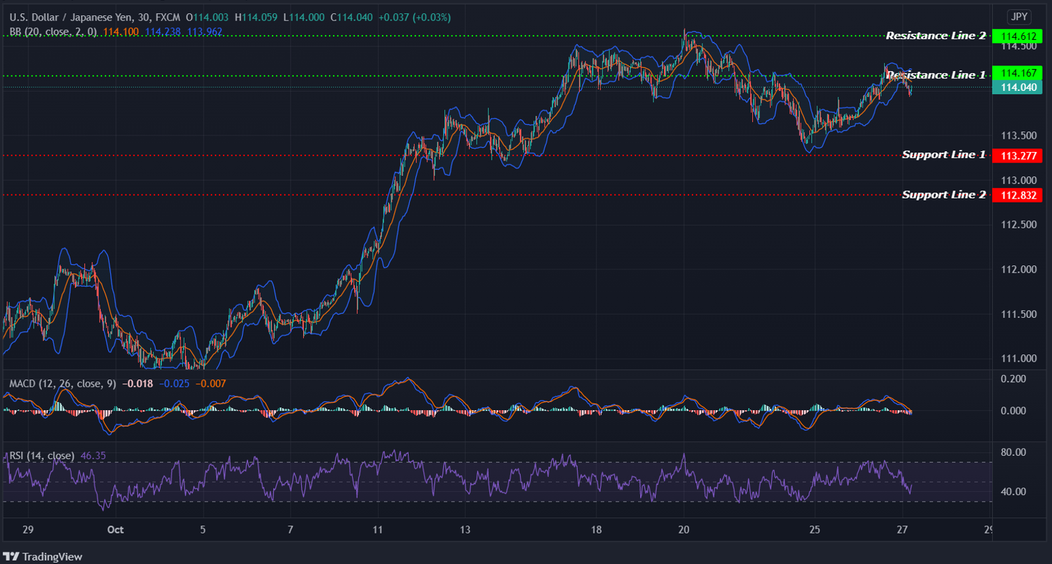Viewport: 1052px width, 564px height.
Task: Click date 27 on the time axis
Action: (902, 529)
